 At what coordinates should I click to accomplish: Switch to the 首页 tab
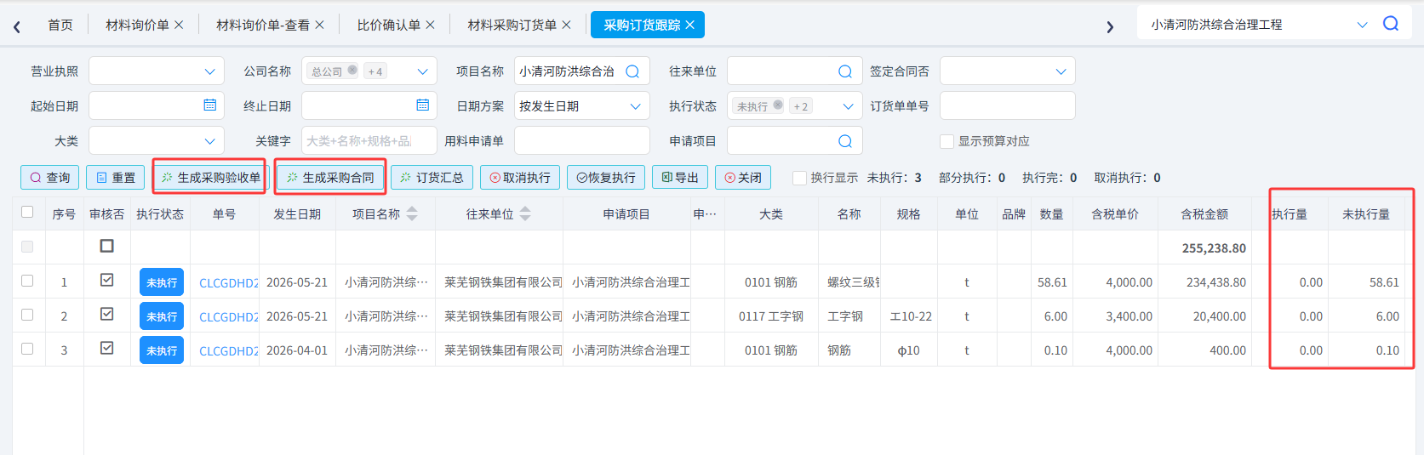(60, 25)
